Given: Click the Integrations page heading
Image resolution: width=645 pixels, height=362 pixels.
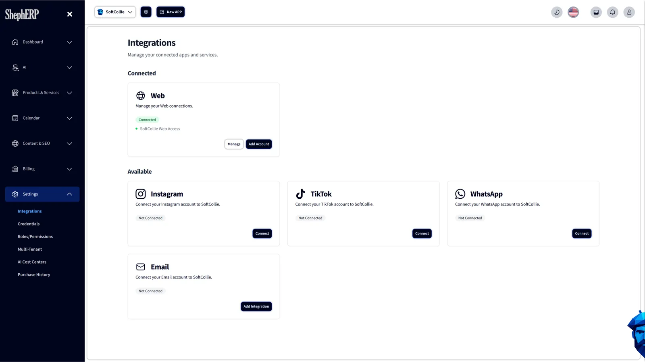Looking at the screenshot, I should click(152, 43).
